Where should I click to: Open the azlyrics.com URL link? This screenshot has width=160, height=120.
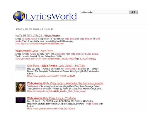click(40, 44)
